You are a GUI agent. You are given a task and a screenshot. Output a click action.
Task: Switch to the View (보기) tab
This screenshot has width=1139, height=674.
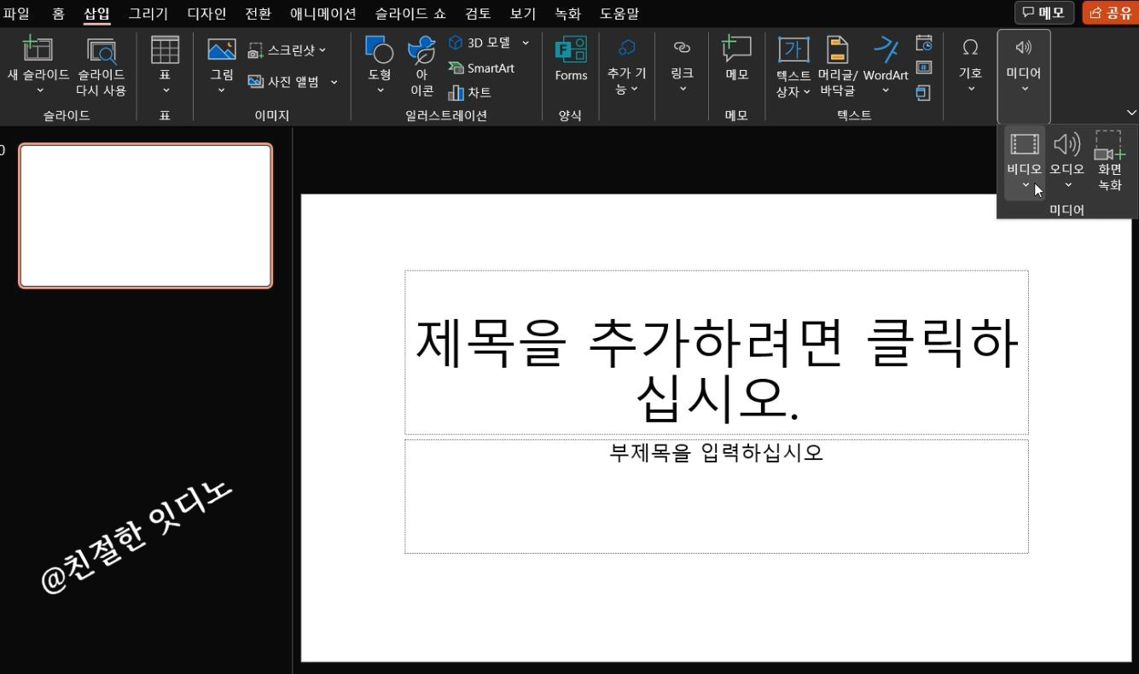523,13
